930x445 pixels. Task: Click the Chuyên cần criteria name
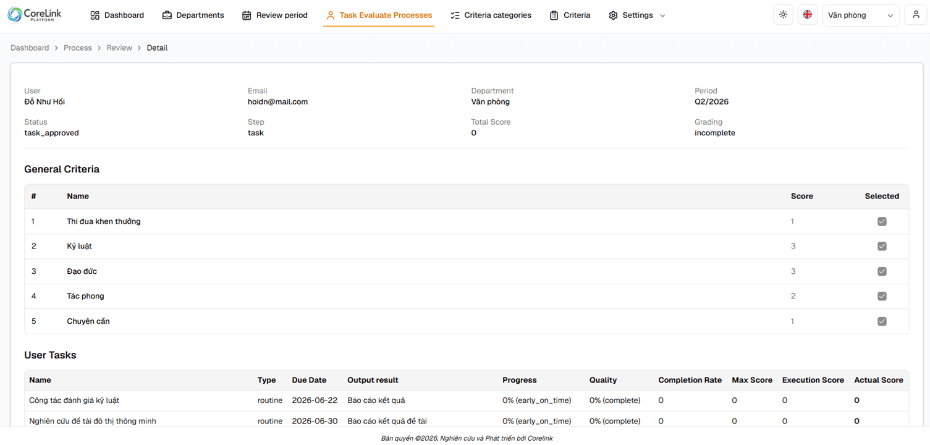point(88,321)
